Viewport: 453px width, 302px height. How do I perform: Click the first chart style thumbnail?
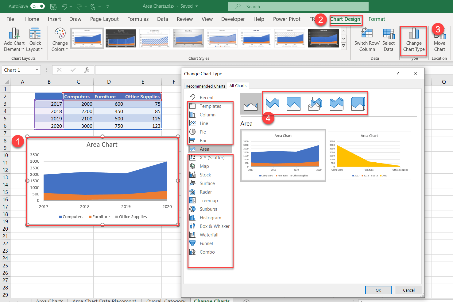tap(87, 38)
